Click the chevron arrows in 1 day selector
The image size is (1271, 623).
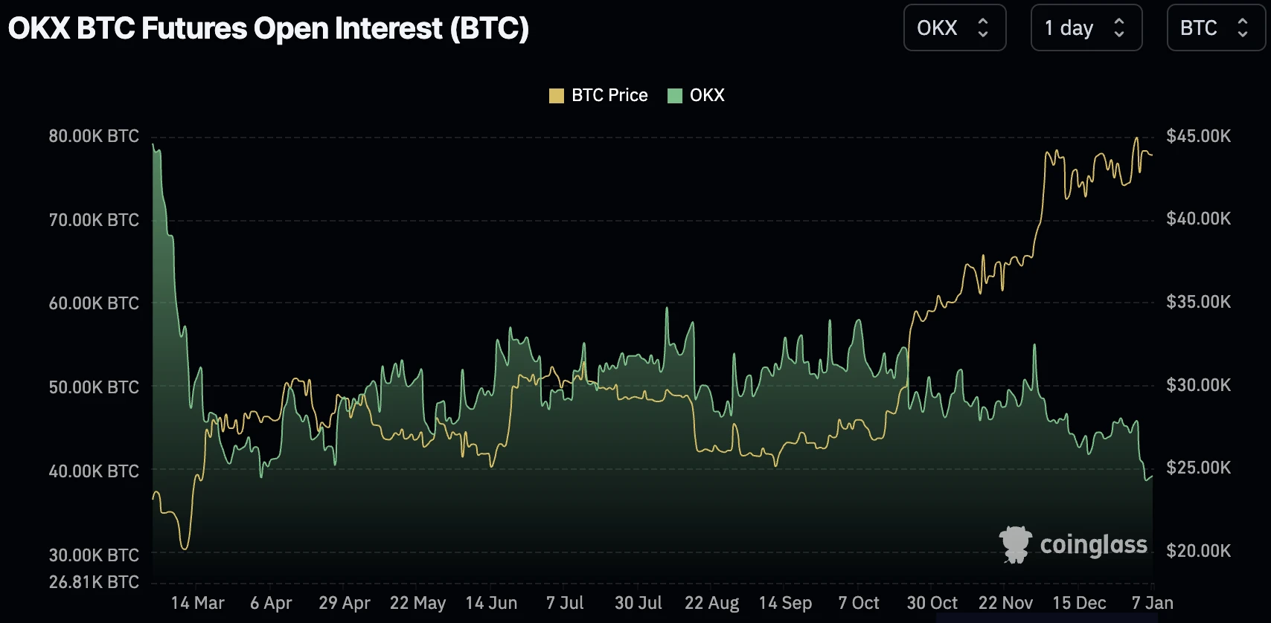coord(1119,28)
